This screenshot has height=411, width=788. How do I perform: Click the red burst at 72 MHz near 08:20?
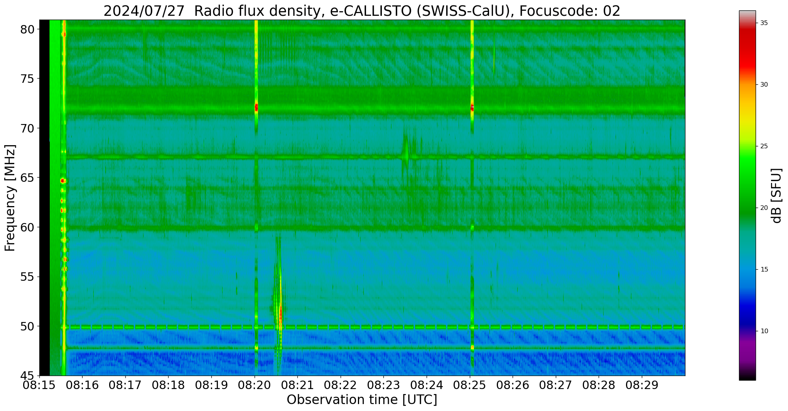coord(256,107)
